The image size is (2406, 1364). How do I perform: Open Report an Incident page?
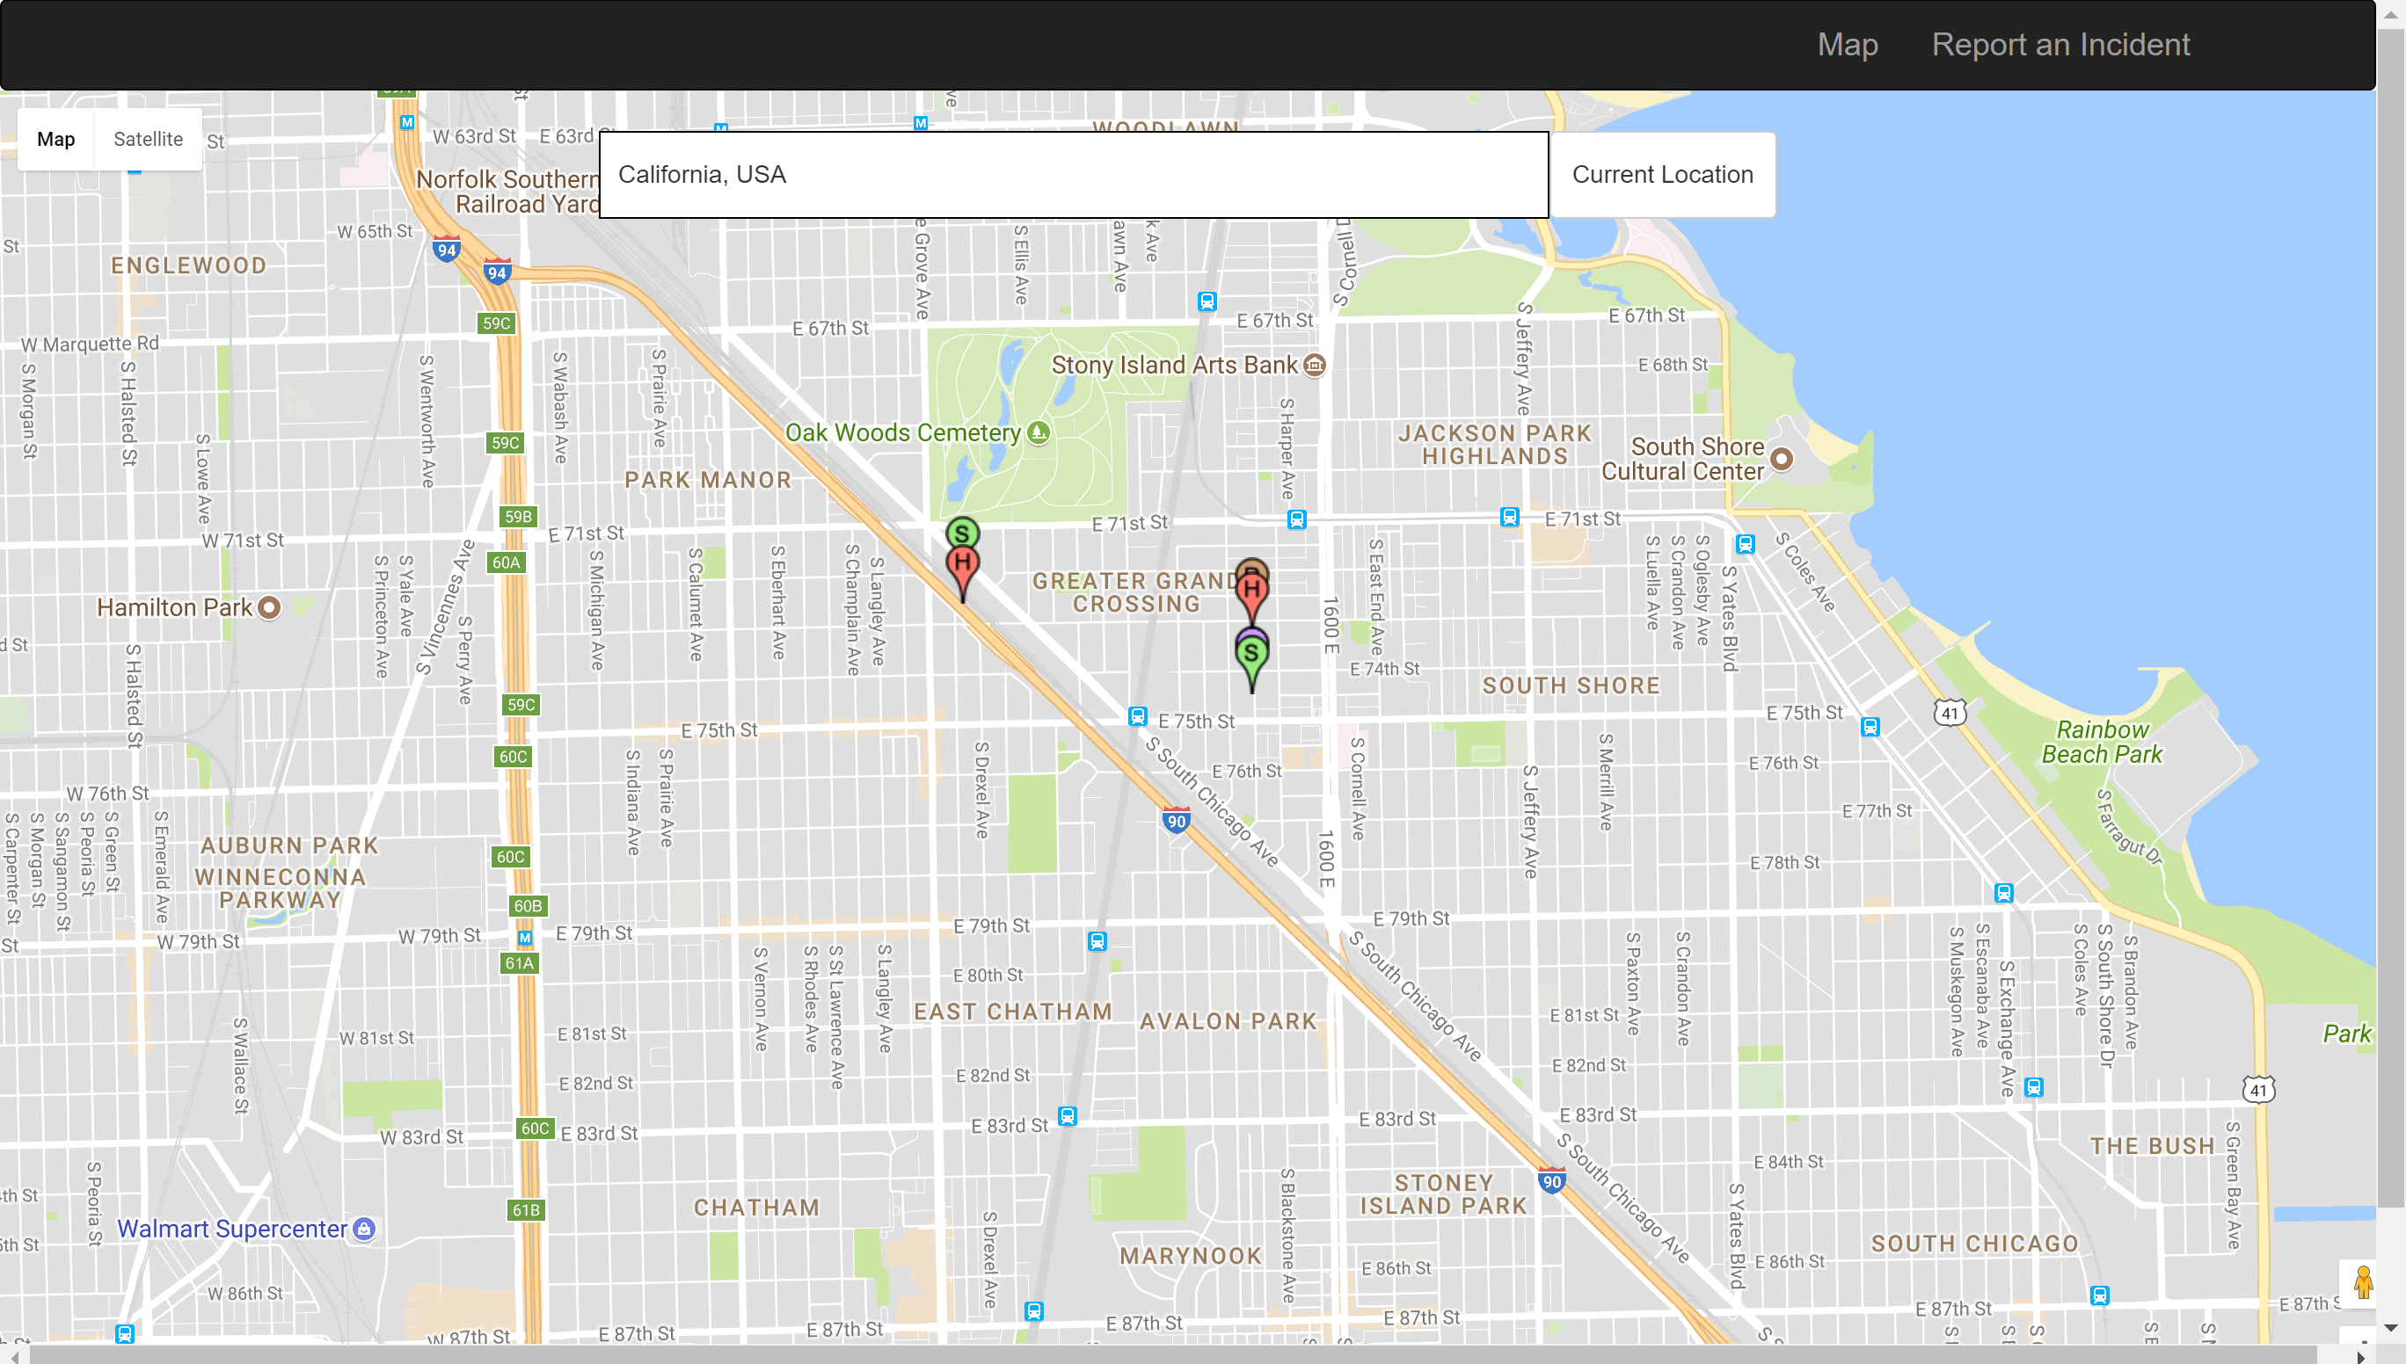(2060, 45)
